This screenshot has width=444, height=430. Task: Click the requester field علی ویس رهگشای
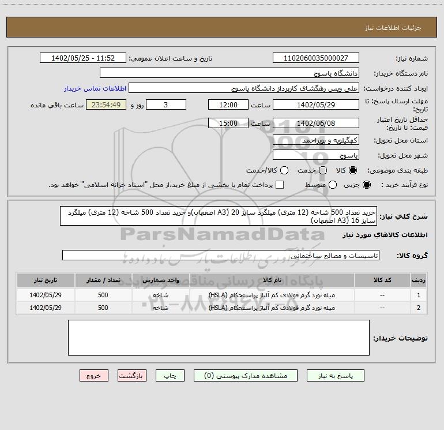(244, 88)
